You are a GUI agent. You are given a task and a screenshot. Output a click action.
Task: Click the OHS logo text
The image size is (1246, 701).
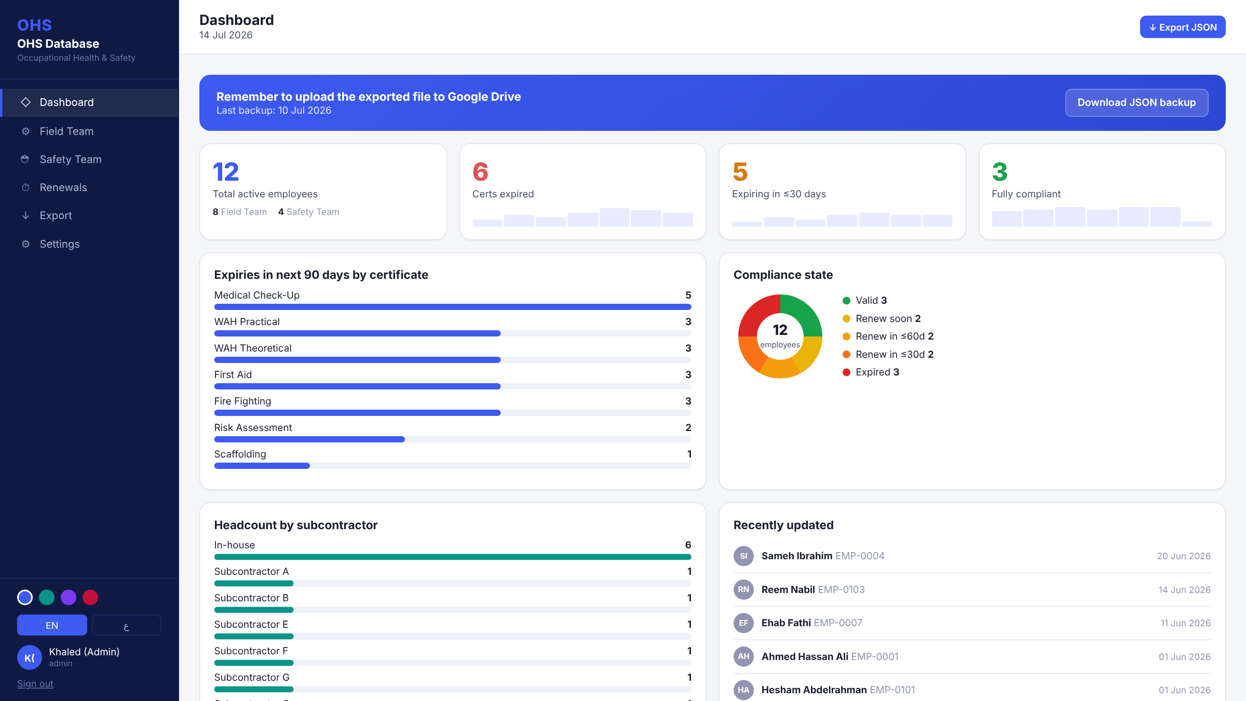(34, 25)
